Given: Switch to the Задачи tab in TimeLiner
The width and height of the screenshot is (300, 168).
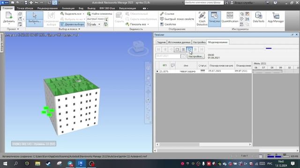Looking at the screenshot, I should point(161,42).
